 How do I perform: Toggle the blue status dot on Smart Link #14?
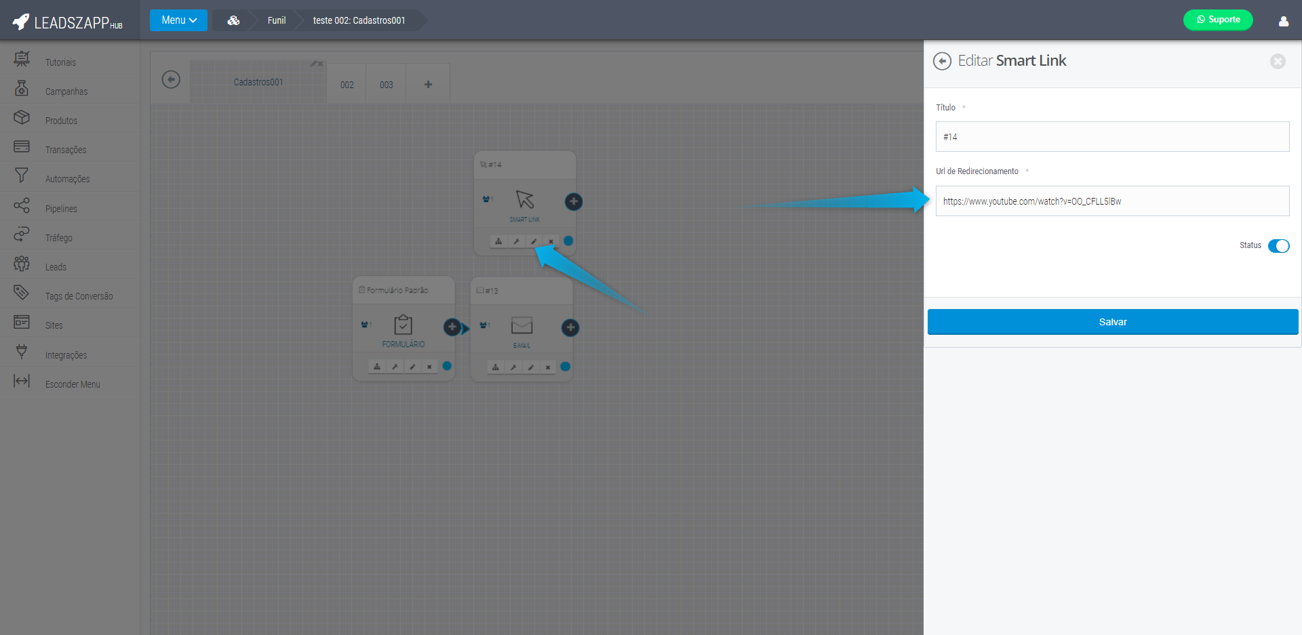(x=568, y=241)
